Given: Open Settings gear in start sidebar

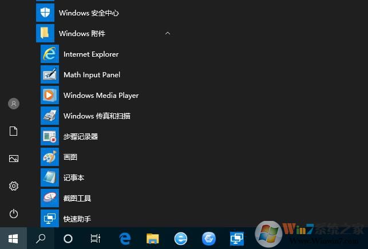Looking at the screenshot, I should (14, 186).
